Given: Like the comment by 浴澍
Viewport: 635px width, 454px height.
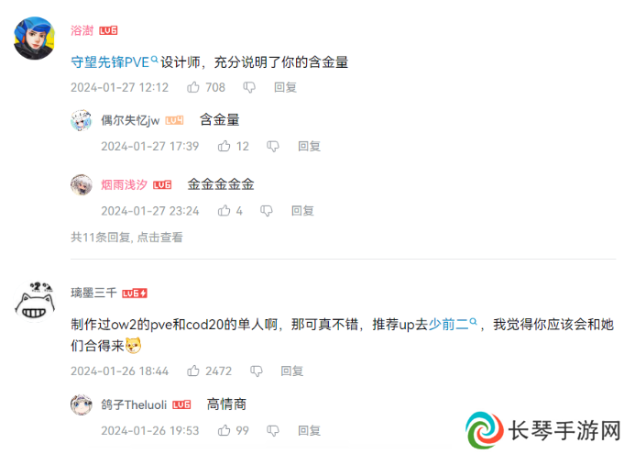Looking at the screenshot, I should [193, 87].
